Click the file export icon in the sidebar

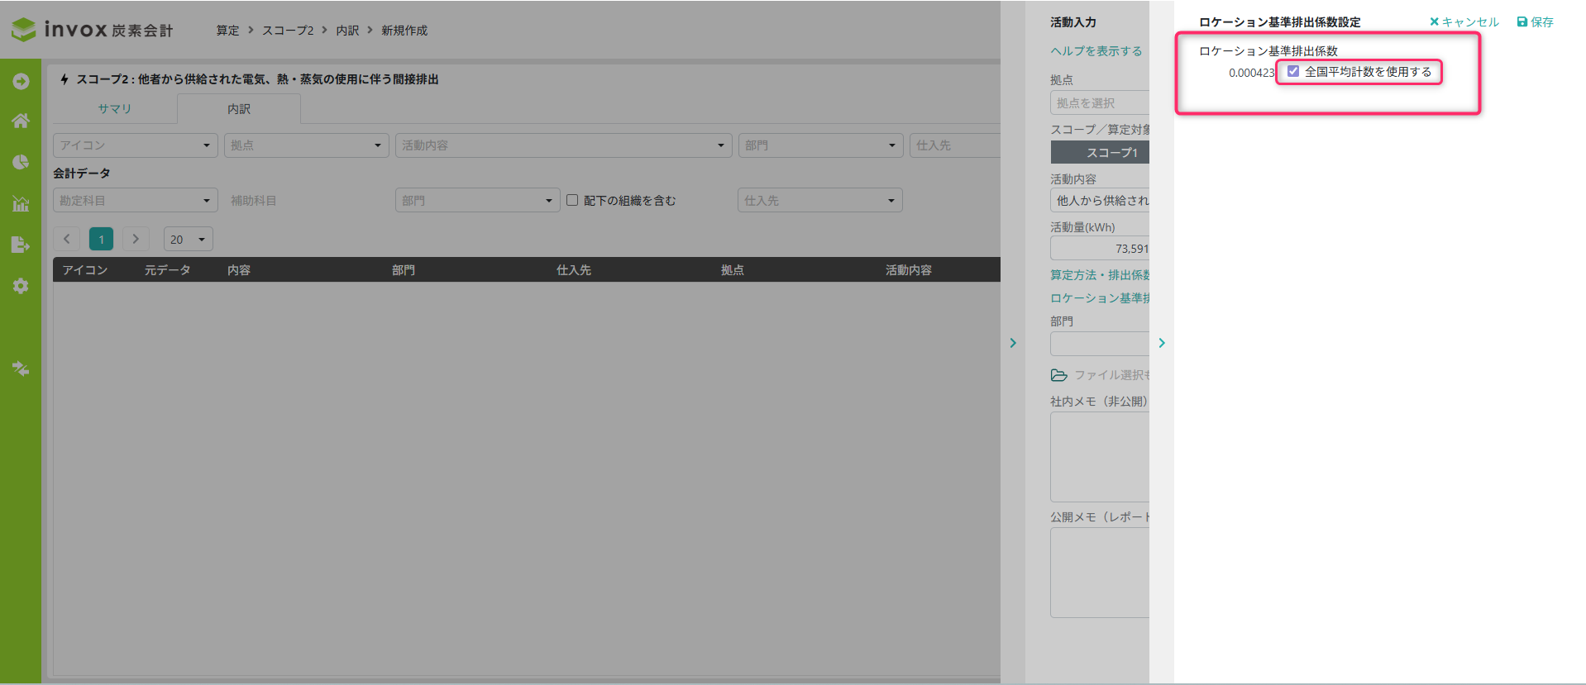[21, 245]
